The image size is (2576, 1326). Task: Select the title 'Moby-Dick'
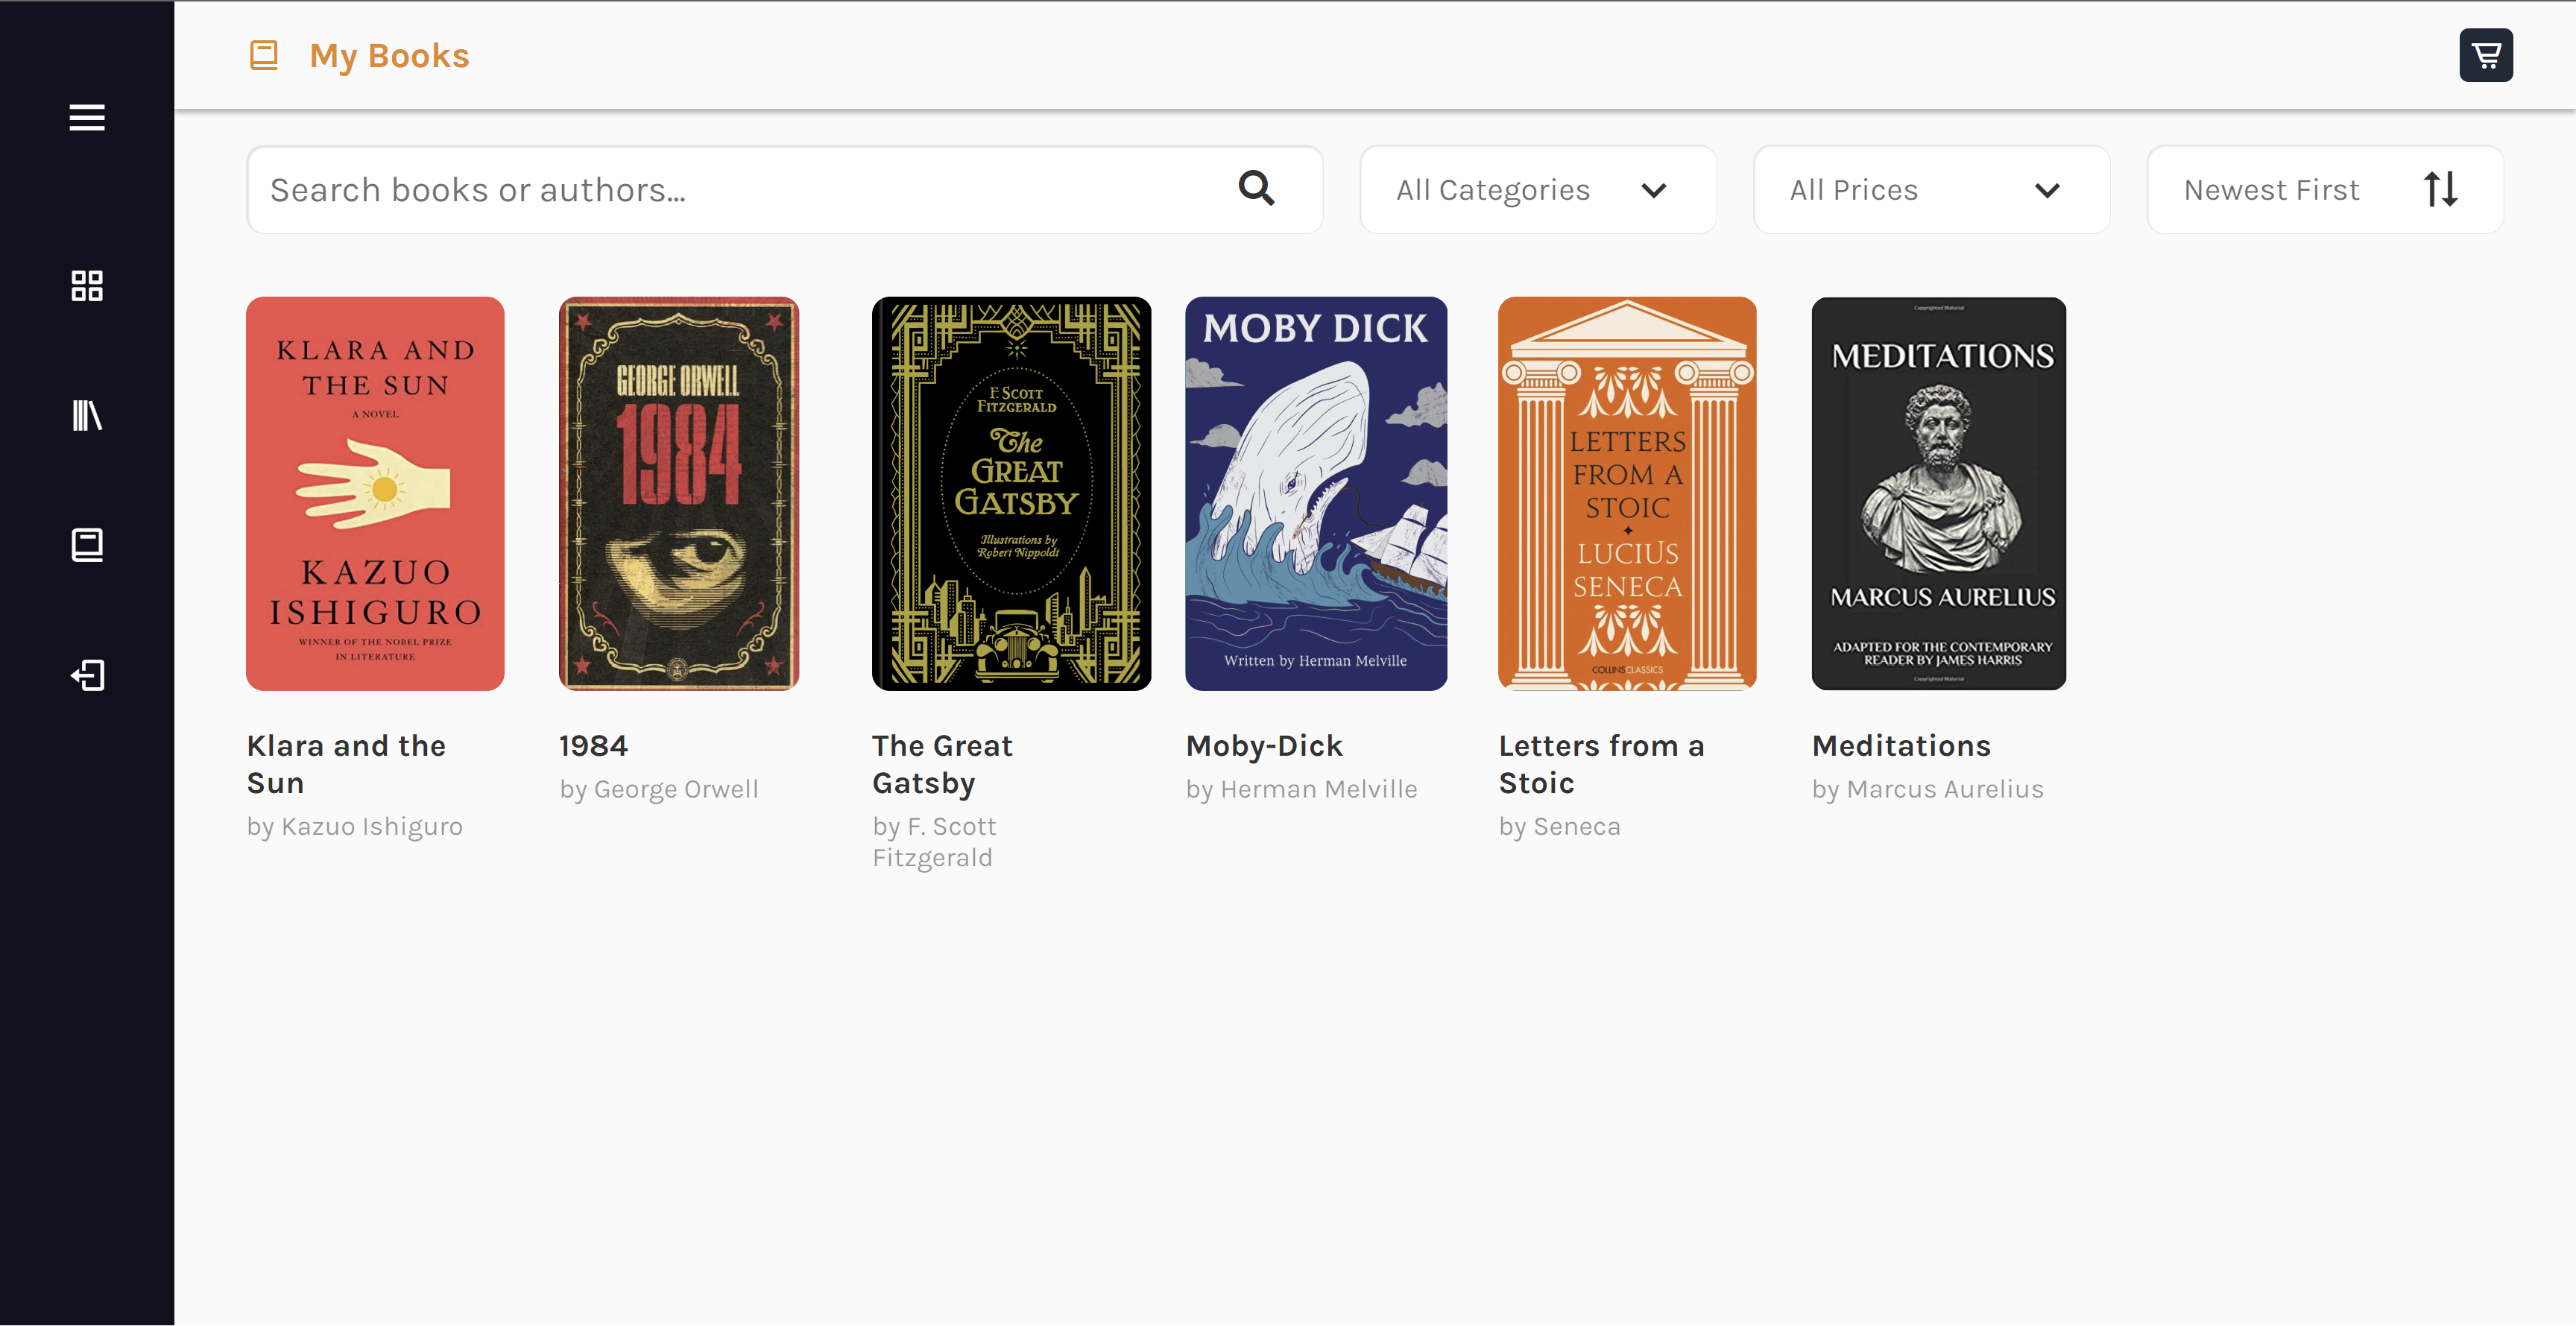click(x=1264, y=746)
